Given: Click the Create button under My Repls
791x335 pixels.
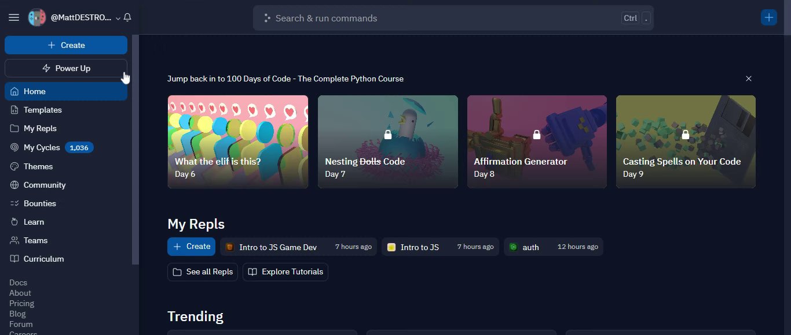Looking at the screenshot, I should [x=191, y=247].
